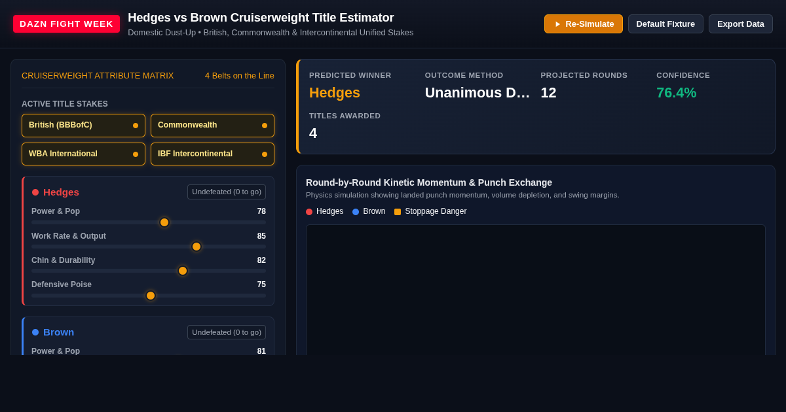
Task: Click the Unanimous D… outcome method value
Action: coord(477,93)
